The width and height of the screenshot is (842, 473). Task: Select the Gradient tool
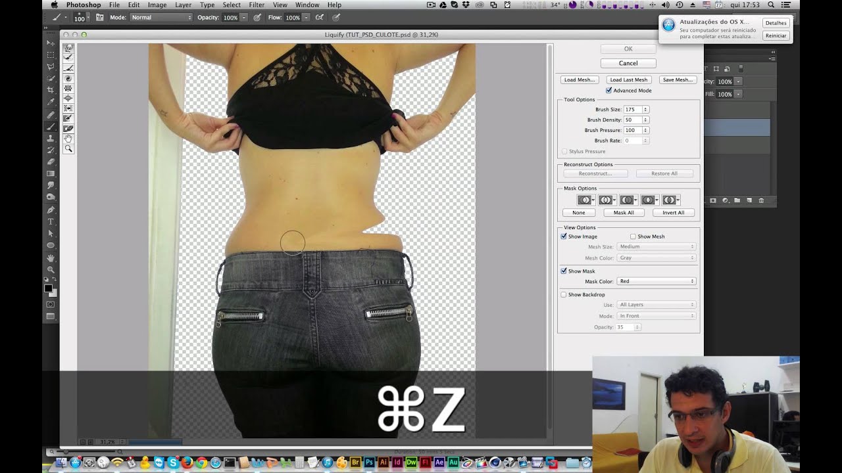coord(51,173)
